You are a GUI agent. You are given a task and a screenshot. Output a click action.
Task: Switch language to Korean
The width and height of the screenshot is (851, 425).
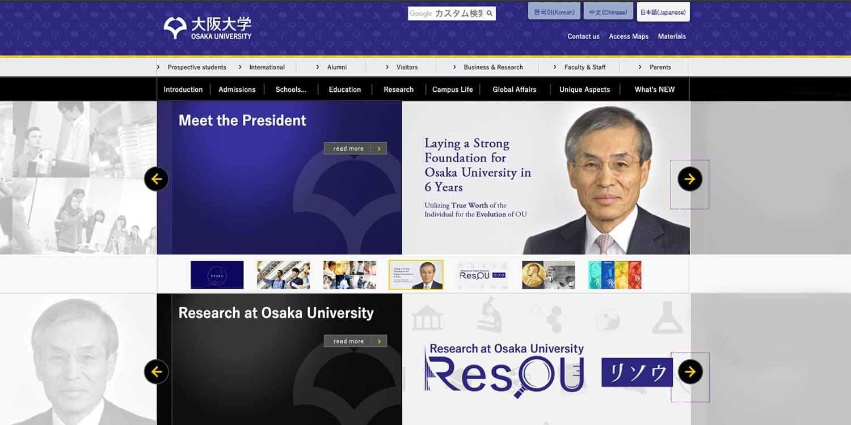(x=554, y=12)
